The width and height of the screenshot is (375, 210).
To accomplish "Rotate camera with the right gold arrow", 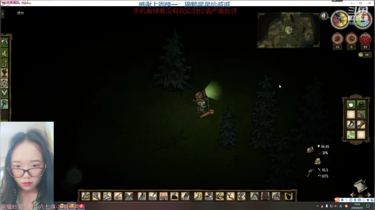I will pos(368,194).
